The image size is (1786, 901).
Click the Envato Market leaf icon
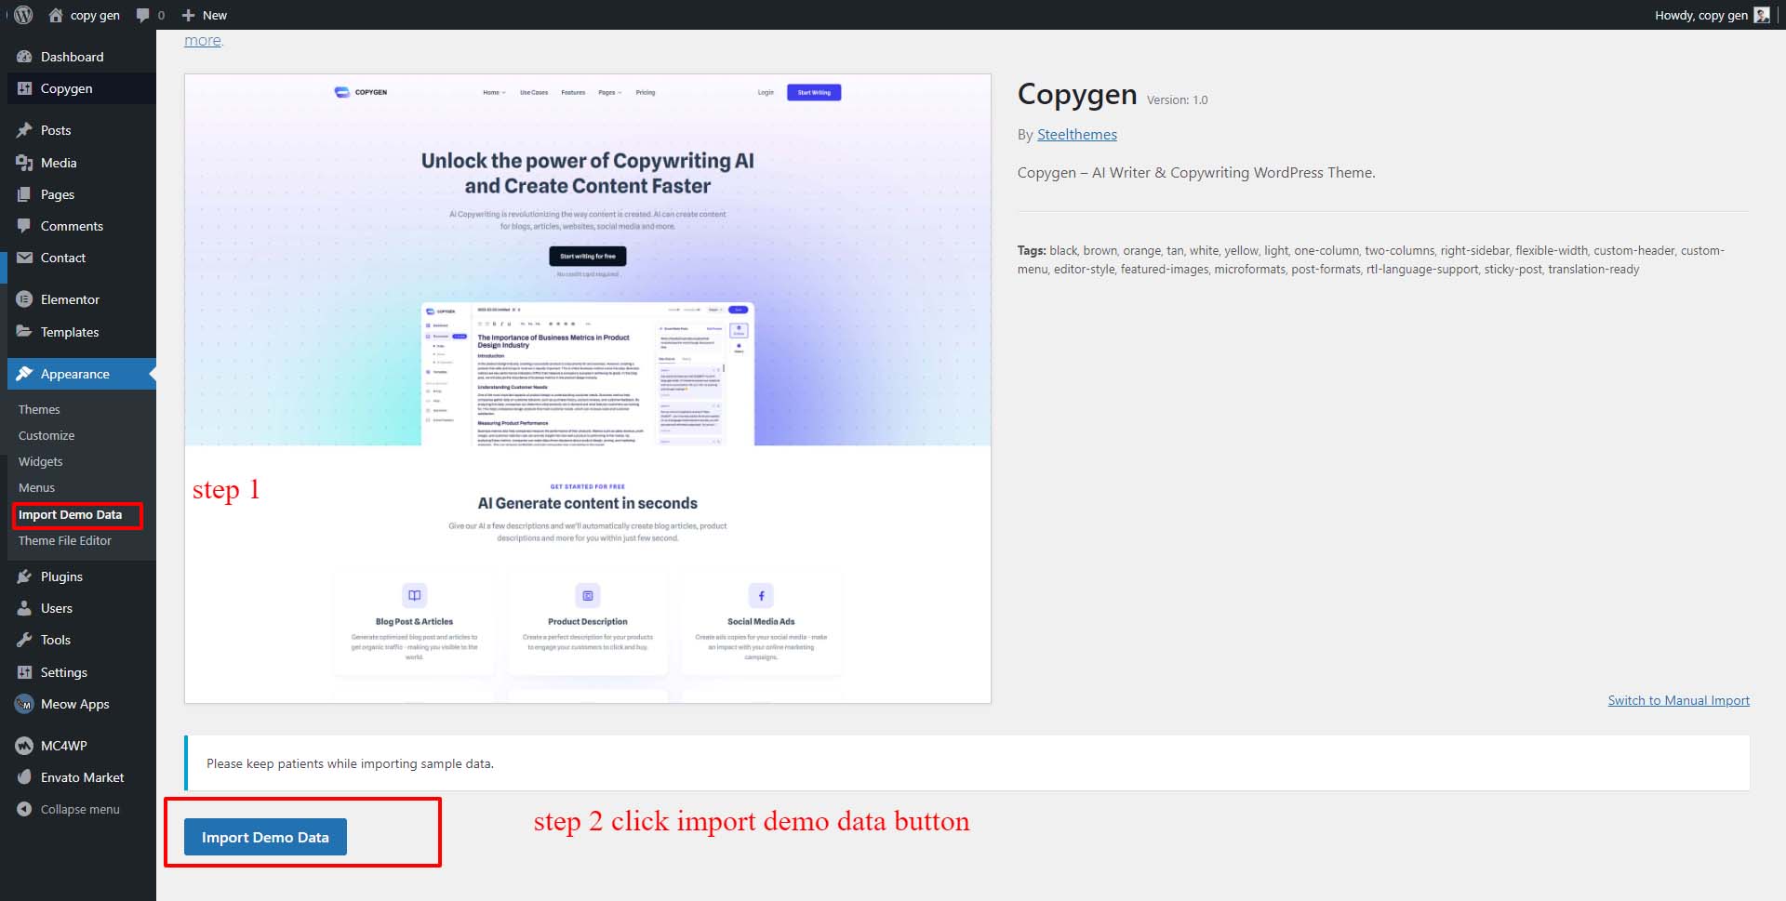coord(24,777)
